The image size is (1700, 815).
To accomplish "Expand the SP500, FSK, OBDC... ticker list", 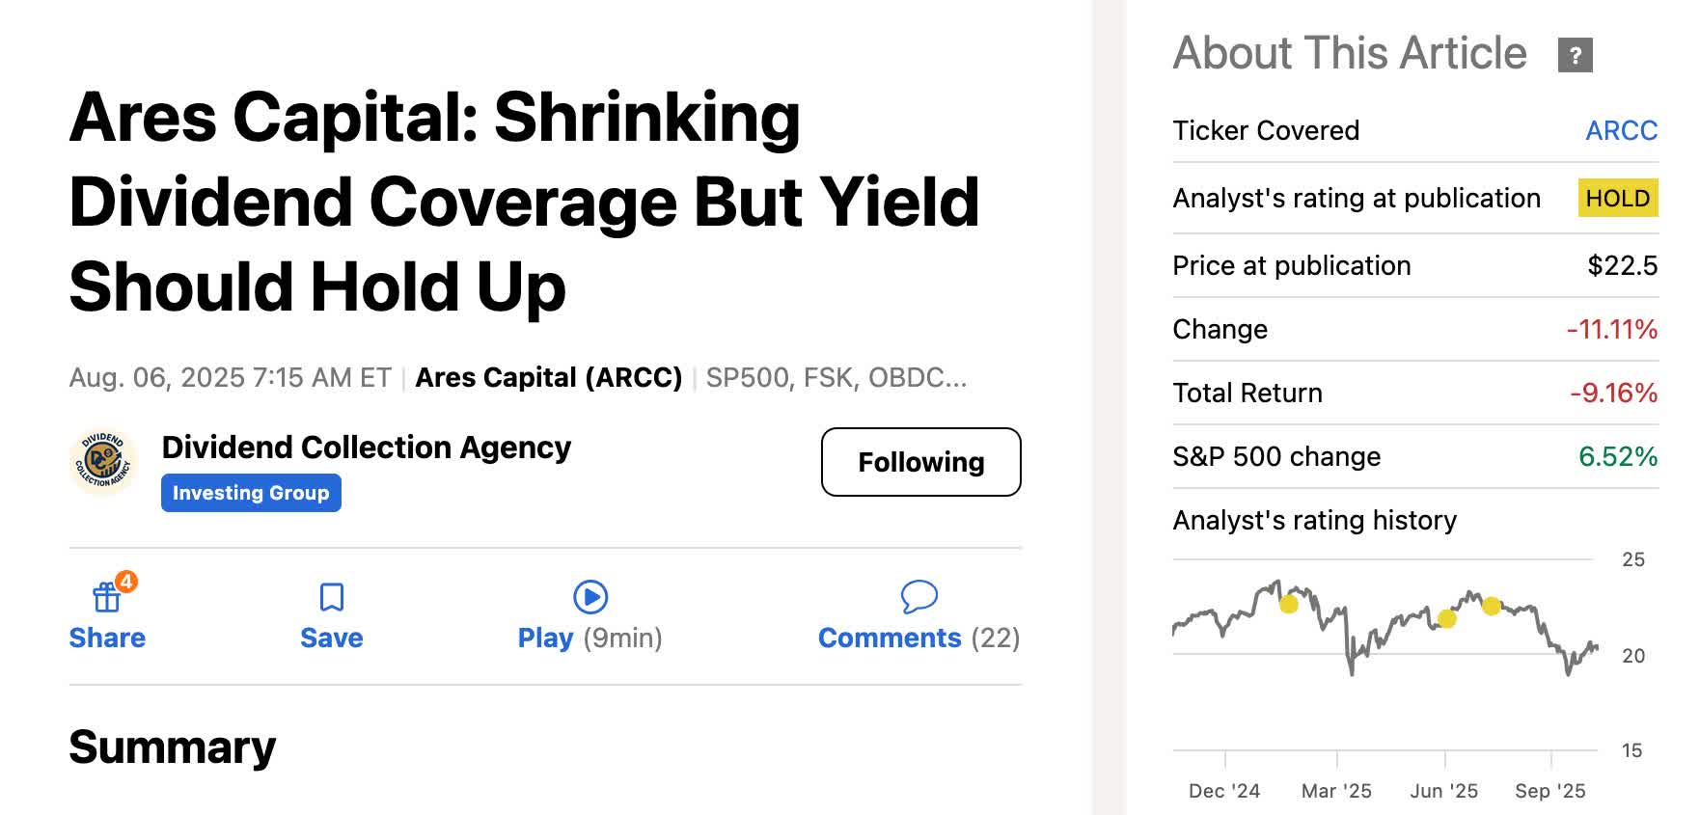I will pyautogui.click(x=836, y=377).
